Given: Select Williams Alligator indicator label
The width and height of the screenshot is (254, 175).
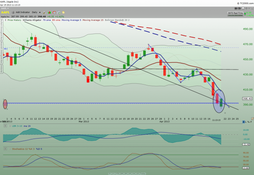Looking at the screenshot, I should 32,20.
